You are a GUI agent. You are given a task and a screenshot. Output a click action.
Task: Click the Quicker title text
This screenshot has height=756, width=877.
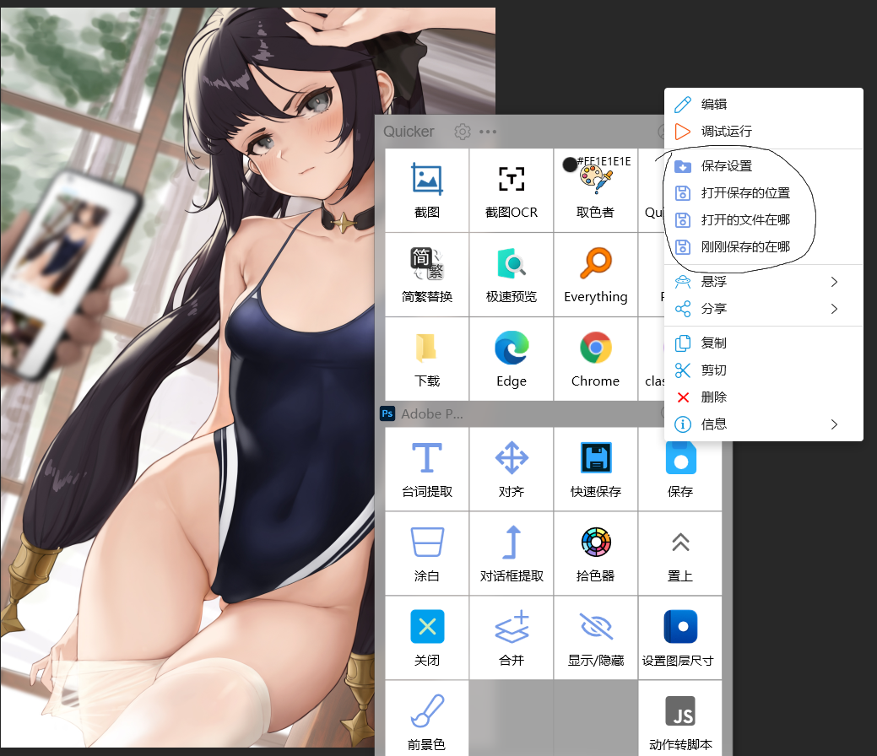[409, 132]
